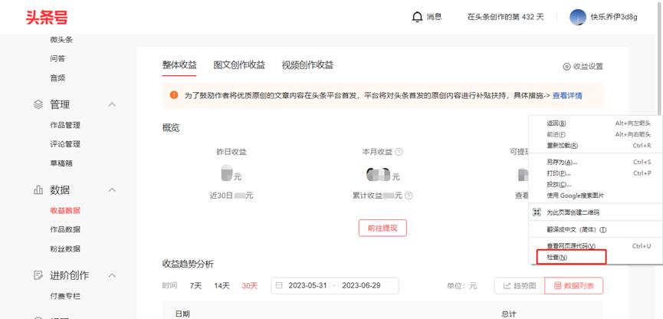Open 付费专栏 in the sidebar
Viewport: 663px width, 319px height.
point(65,296)
